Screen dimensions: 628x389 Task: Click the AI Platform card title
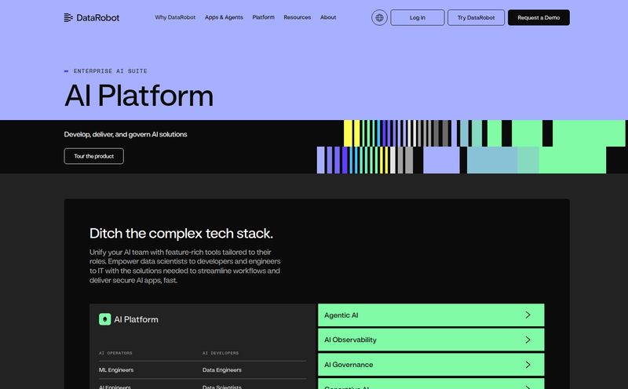coord(136,319)
